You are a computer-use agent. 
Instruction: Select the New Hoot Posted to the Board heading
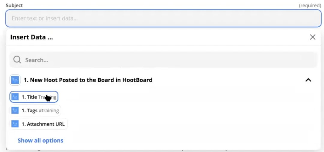(88, 80)
